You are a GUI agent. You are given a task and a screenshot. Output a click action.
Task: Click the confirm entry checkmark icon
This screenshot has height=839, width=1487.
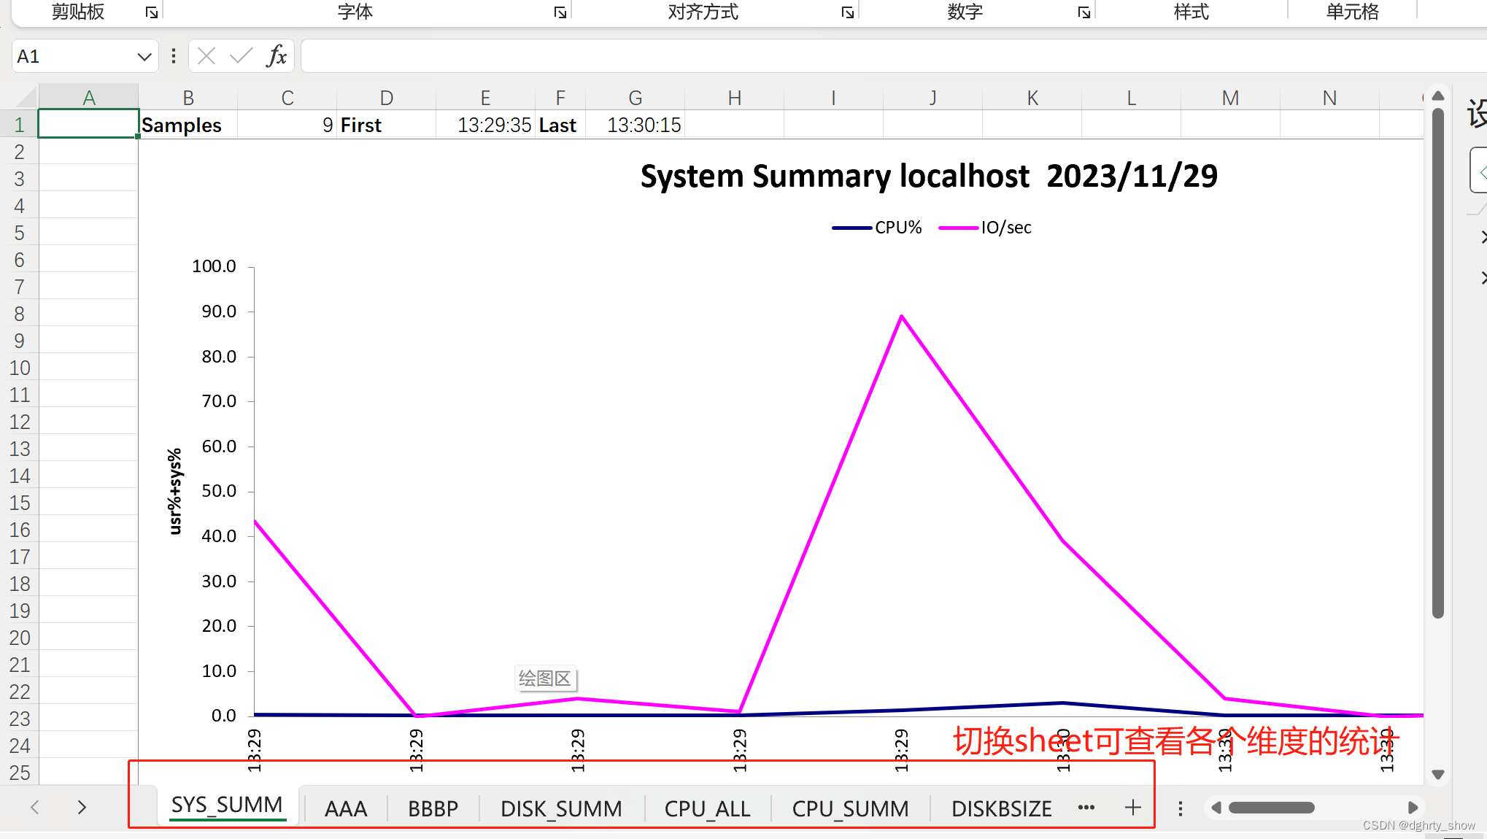241,56
